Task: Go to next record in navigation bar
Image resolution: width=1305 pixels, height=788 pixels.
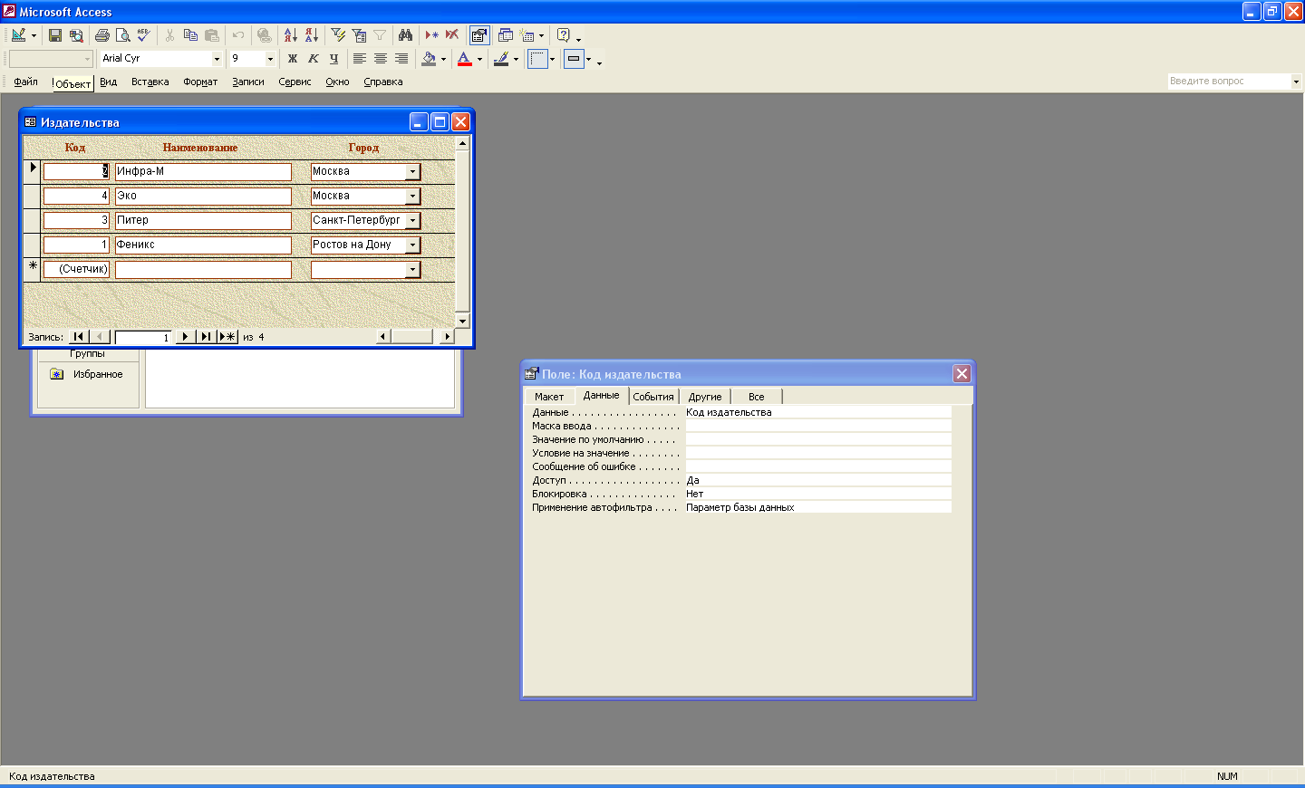Action: (185, 337)
